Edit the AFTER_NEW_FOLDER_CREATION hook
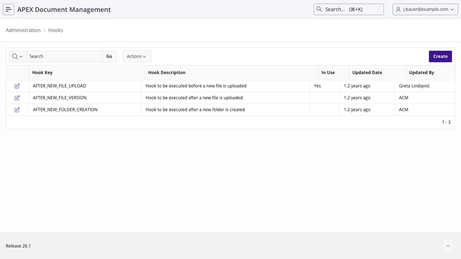Image resolution: width=461 pixels, height=259 pixels. coord(17,110)
